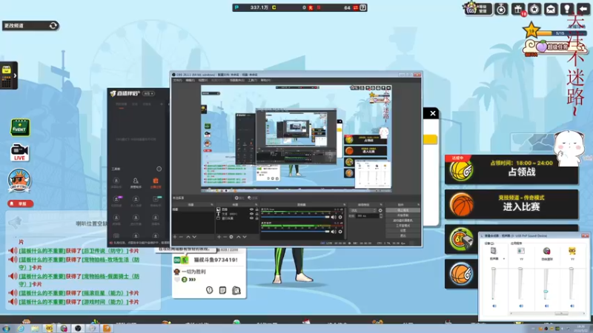Click 进入比赛 to enter match
The image size is (593, 333).
tap(511, 204)
